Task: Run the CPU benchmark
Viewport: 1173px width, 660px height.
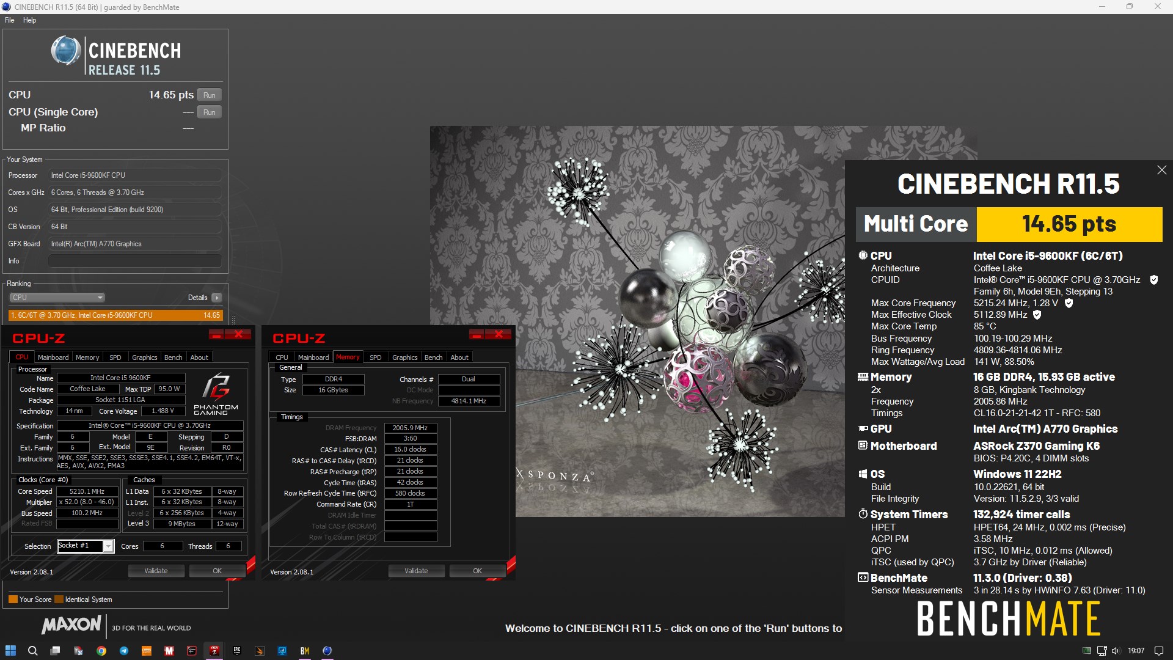Action: (x=209, y=95)
